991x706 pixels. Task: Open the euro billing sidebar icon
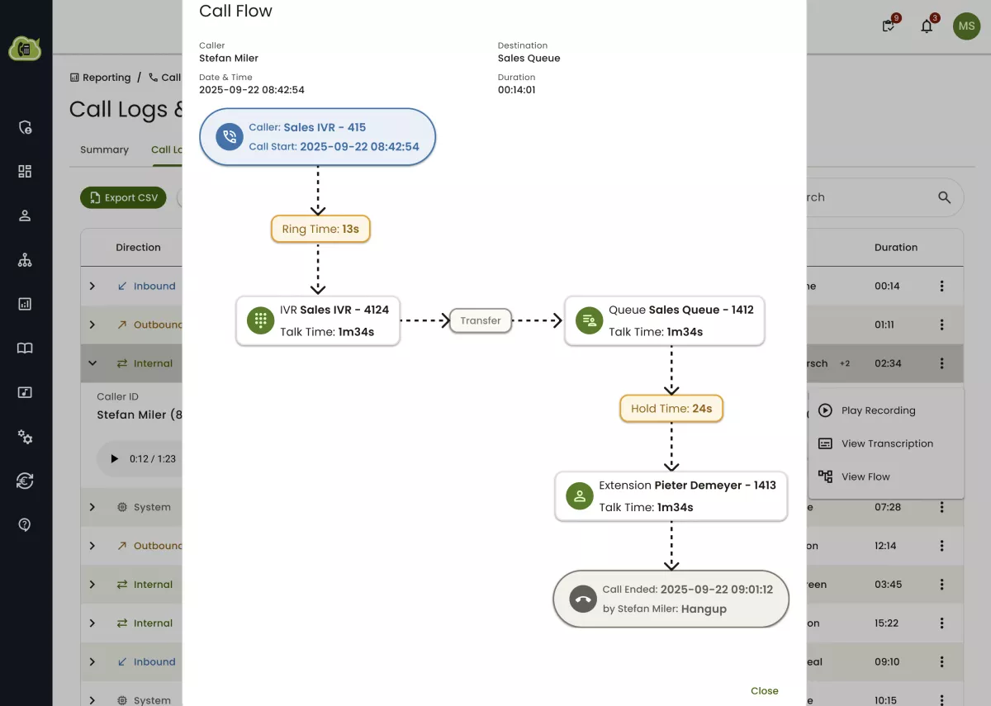click(x=25, y=481)
